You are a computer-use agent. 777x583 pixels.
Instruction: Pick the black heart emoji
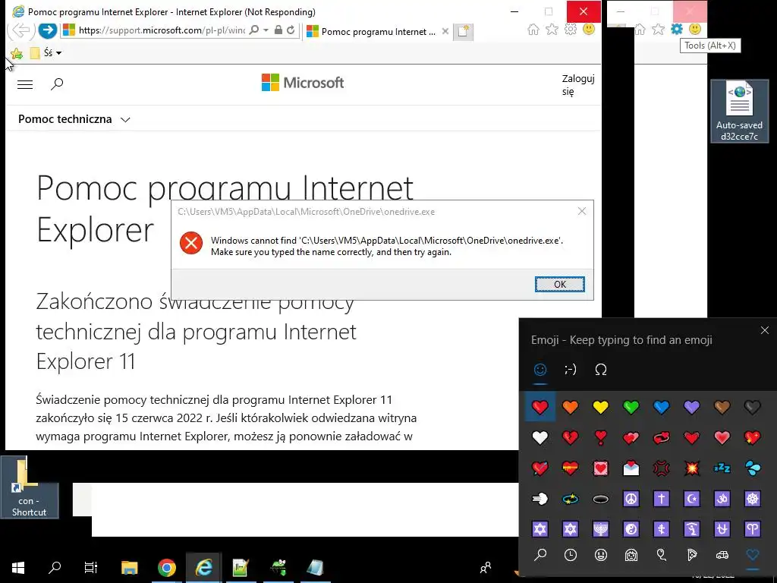click(752, 407)
